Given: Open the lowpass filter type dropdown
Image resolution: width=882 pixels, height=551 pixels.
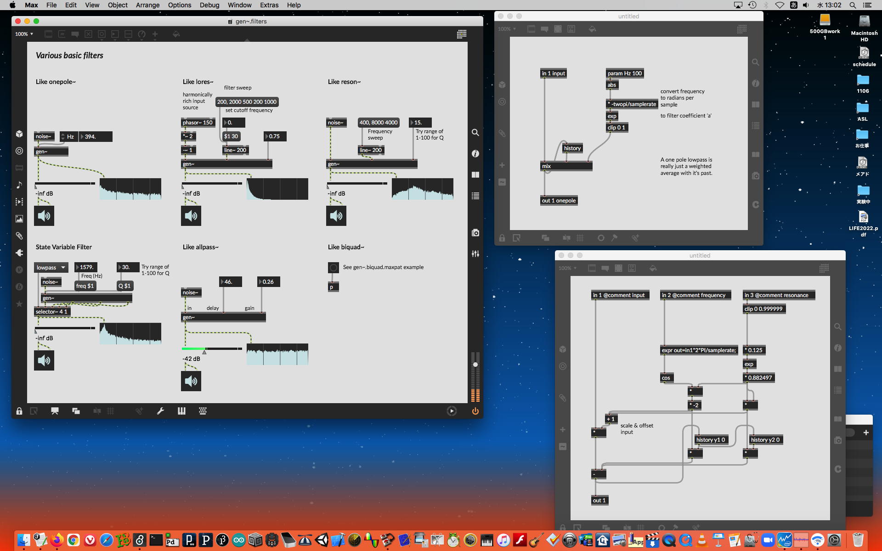Looking at the screenshot, I should click(x=51, y=267).
